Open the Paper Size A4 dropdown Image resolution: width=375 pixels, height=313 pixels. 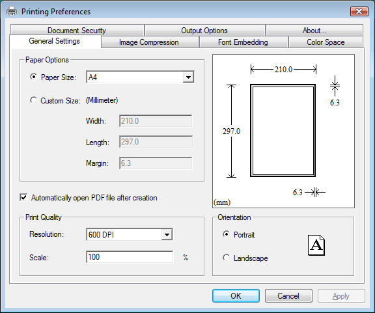(x=140, y=77)
